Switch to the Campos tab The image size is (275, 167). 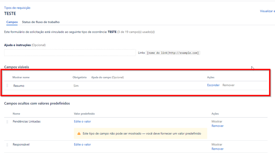click(x=12, y=22)
